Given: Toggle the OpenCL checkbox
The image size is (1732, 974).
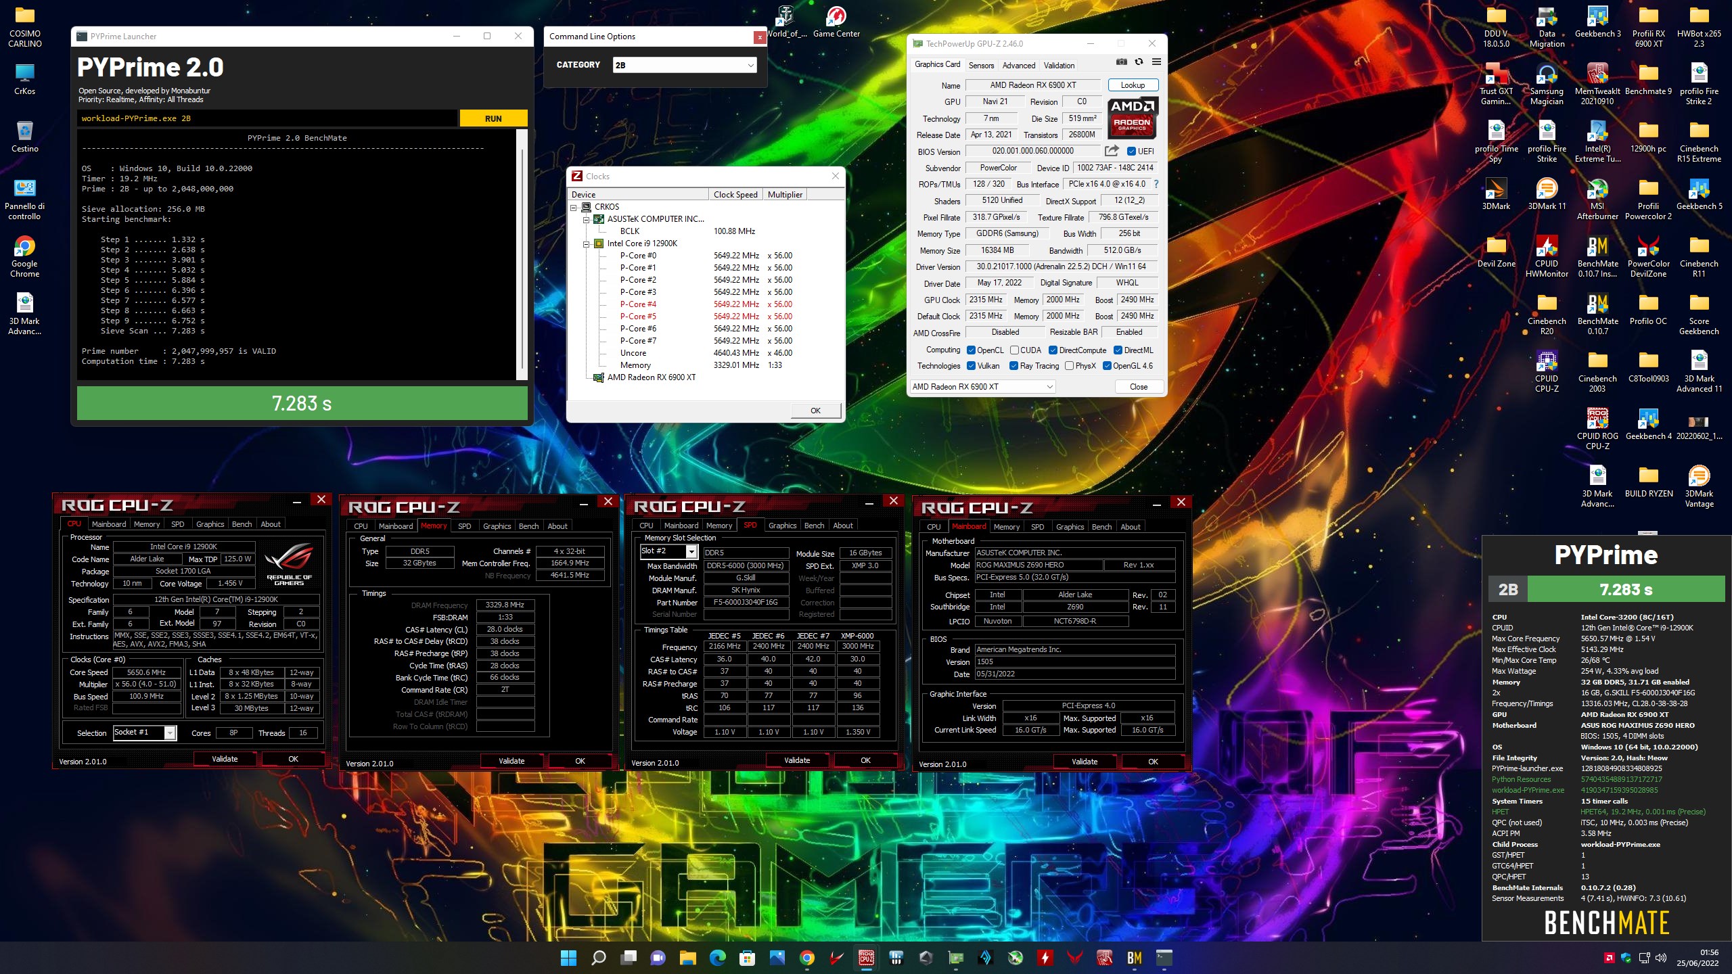Looking at the screenshot, I should click(x=971, y=350).
